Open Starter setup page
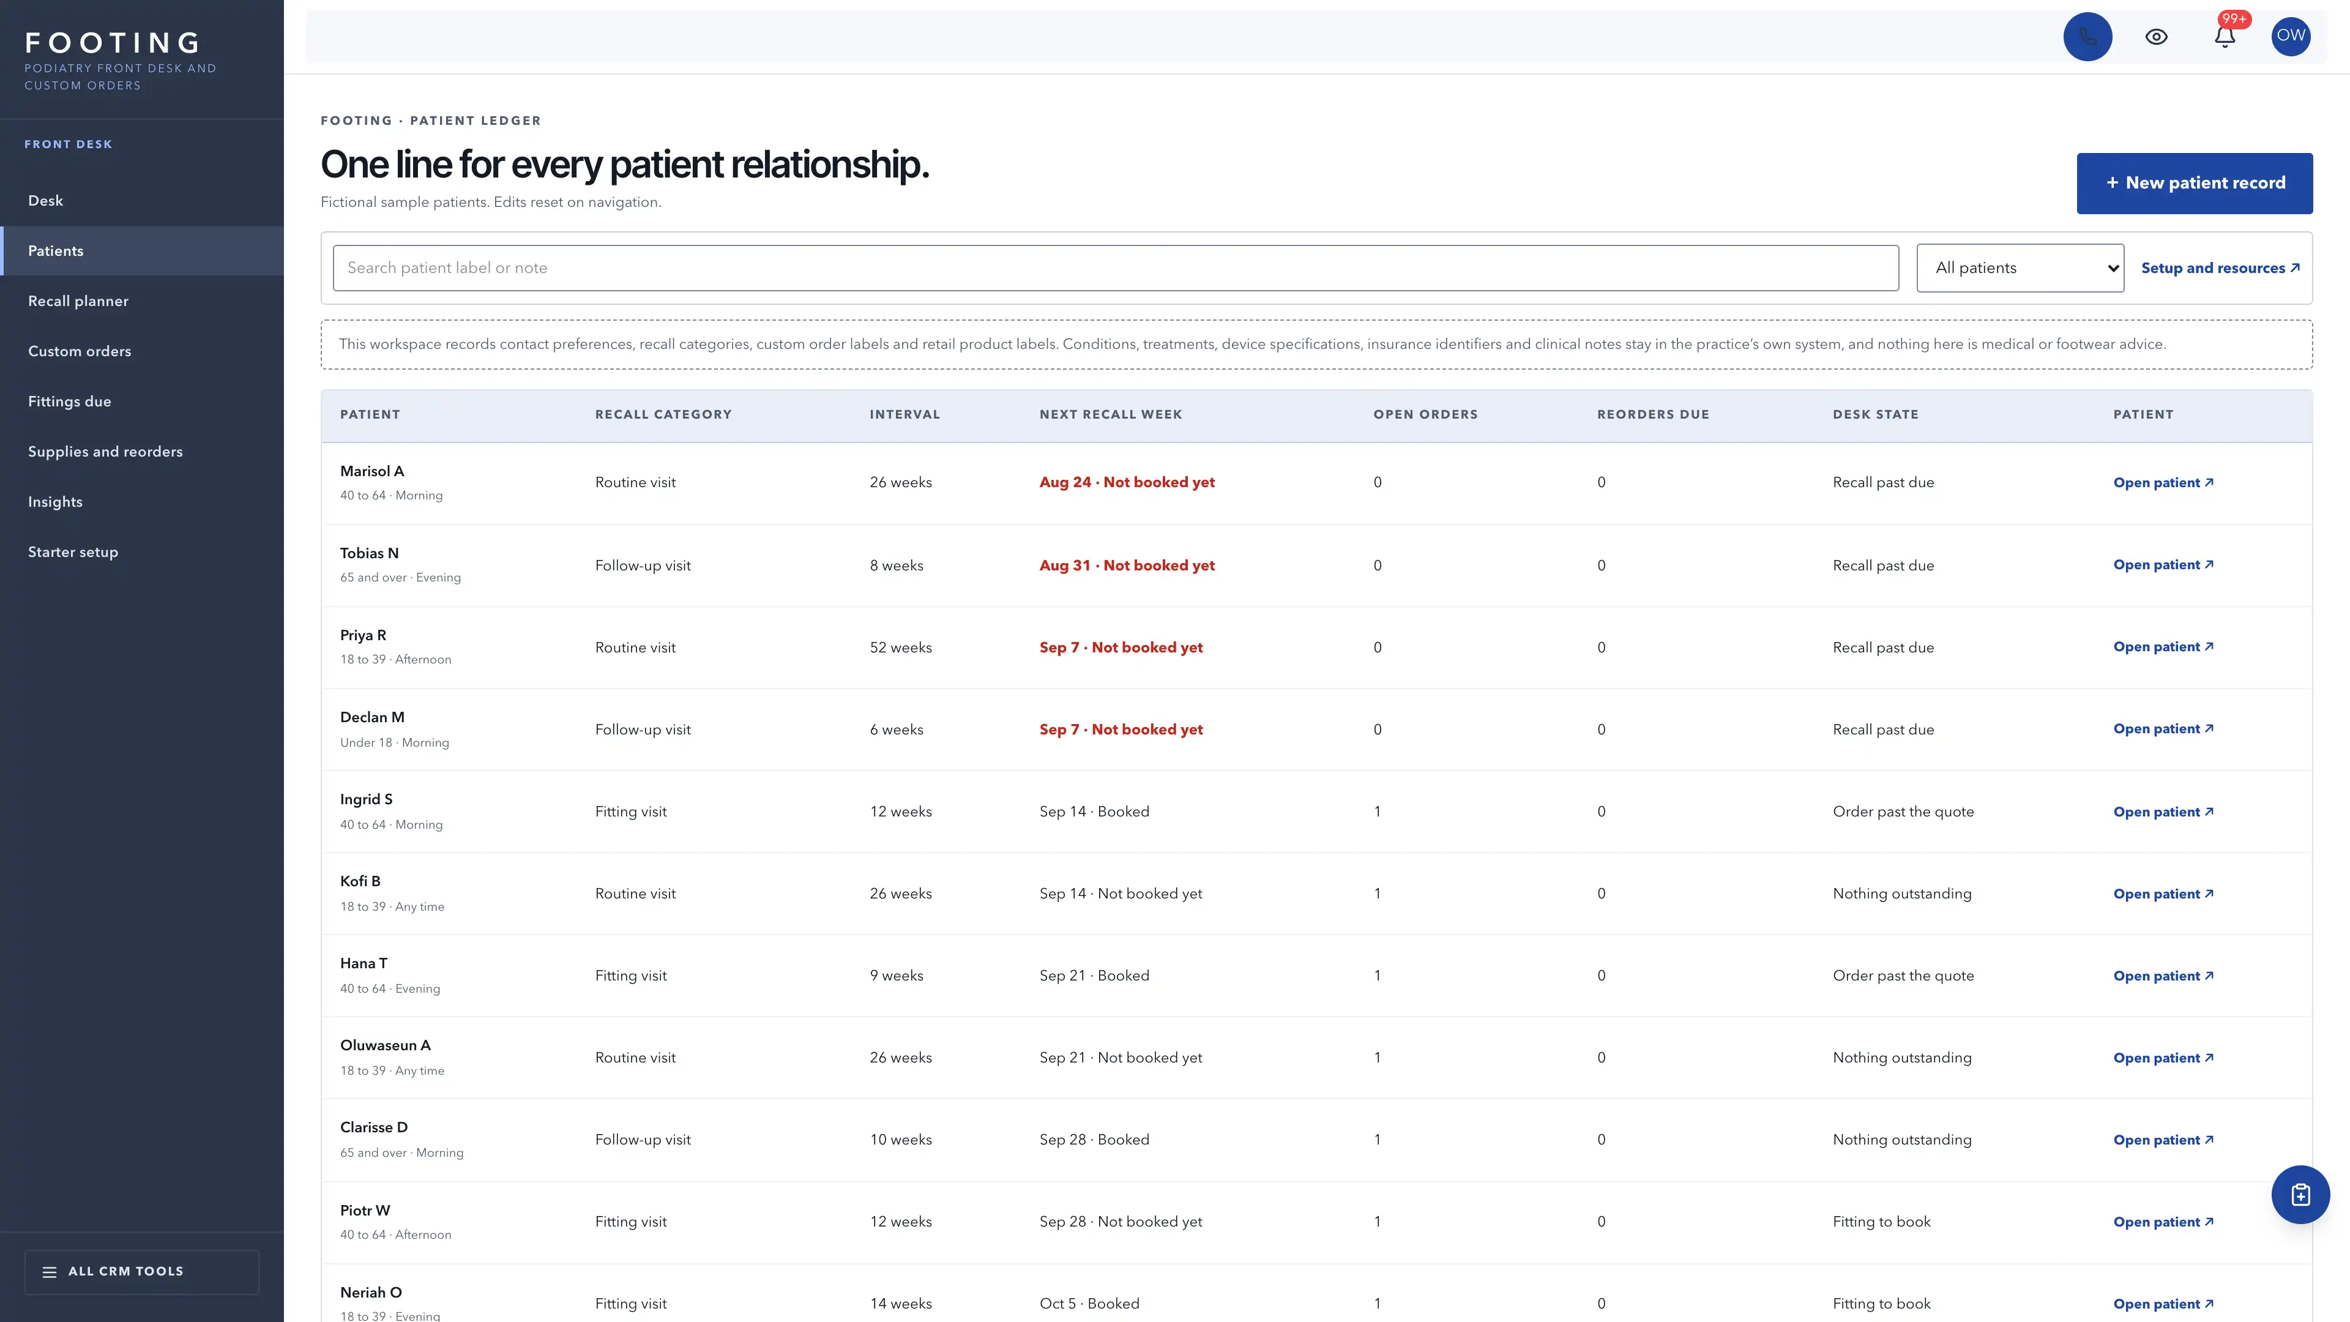Screen dimensions: 2350x1322 coord(141,552)
